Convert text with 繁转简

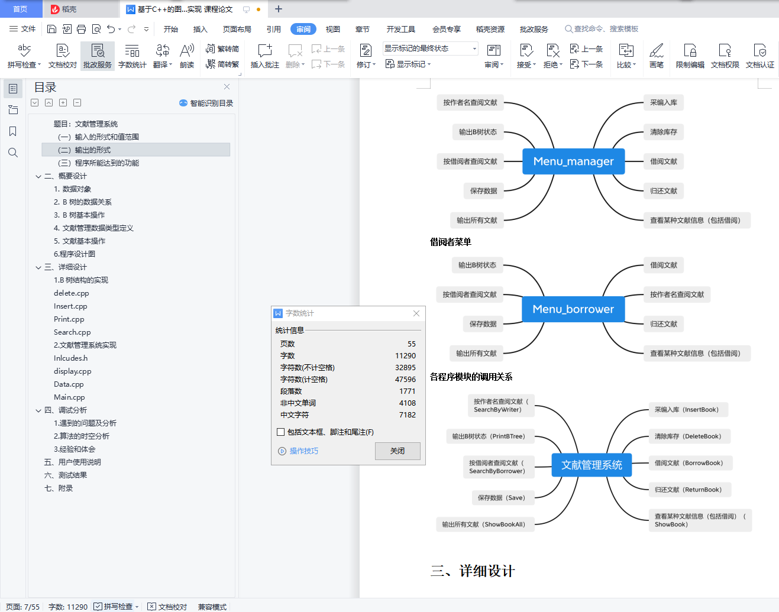[222, 49]
